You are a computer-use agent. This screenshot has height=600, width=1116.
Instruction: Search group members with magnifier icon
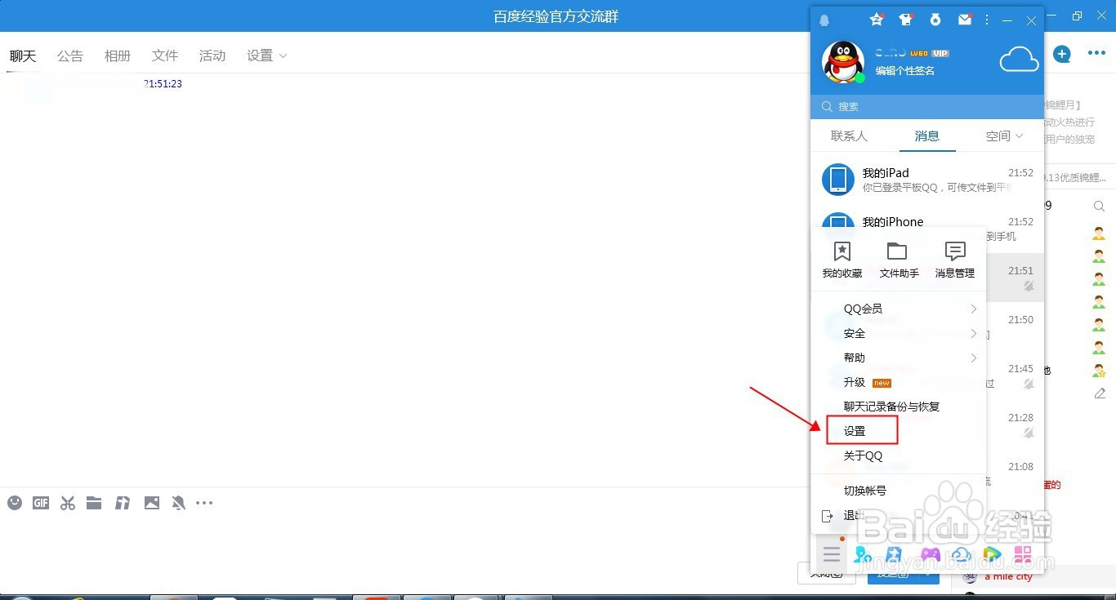(x=1100, y=207)
